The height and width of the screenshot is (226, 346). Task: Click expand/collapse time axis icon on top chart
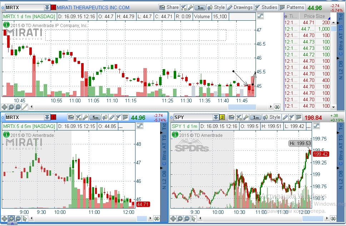pos(277,107)
